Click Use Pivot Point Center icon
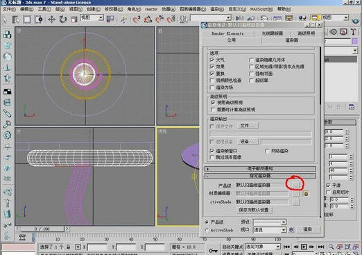Viewport: 362px width, 255px height. pyautogui.click(x=110, y=19)
